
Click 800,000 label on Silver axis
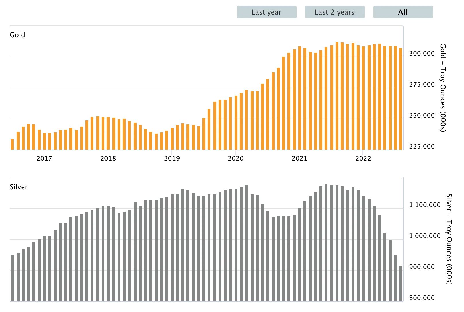click(x=422, y=298)
